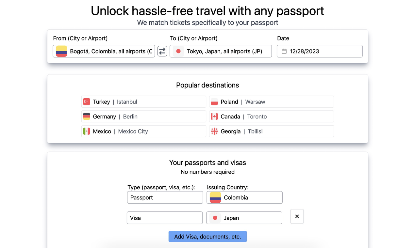Click the swap origin and destination icon
Image resolution: width=415 pixels, height=248 pixels.
162,51
